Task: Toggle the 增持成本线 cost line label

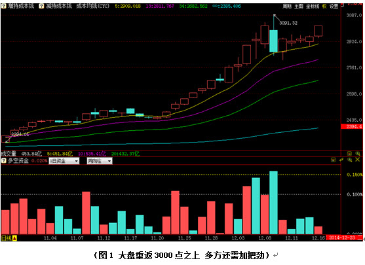Action: [x=21, y=6]
